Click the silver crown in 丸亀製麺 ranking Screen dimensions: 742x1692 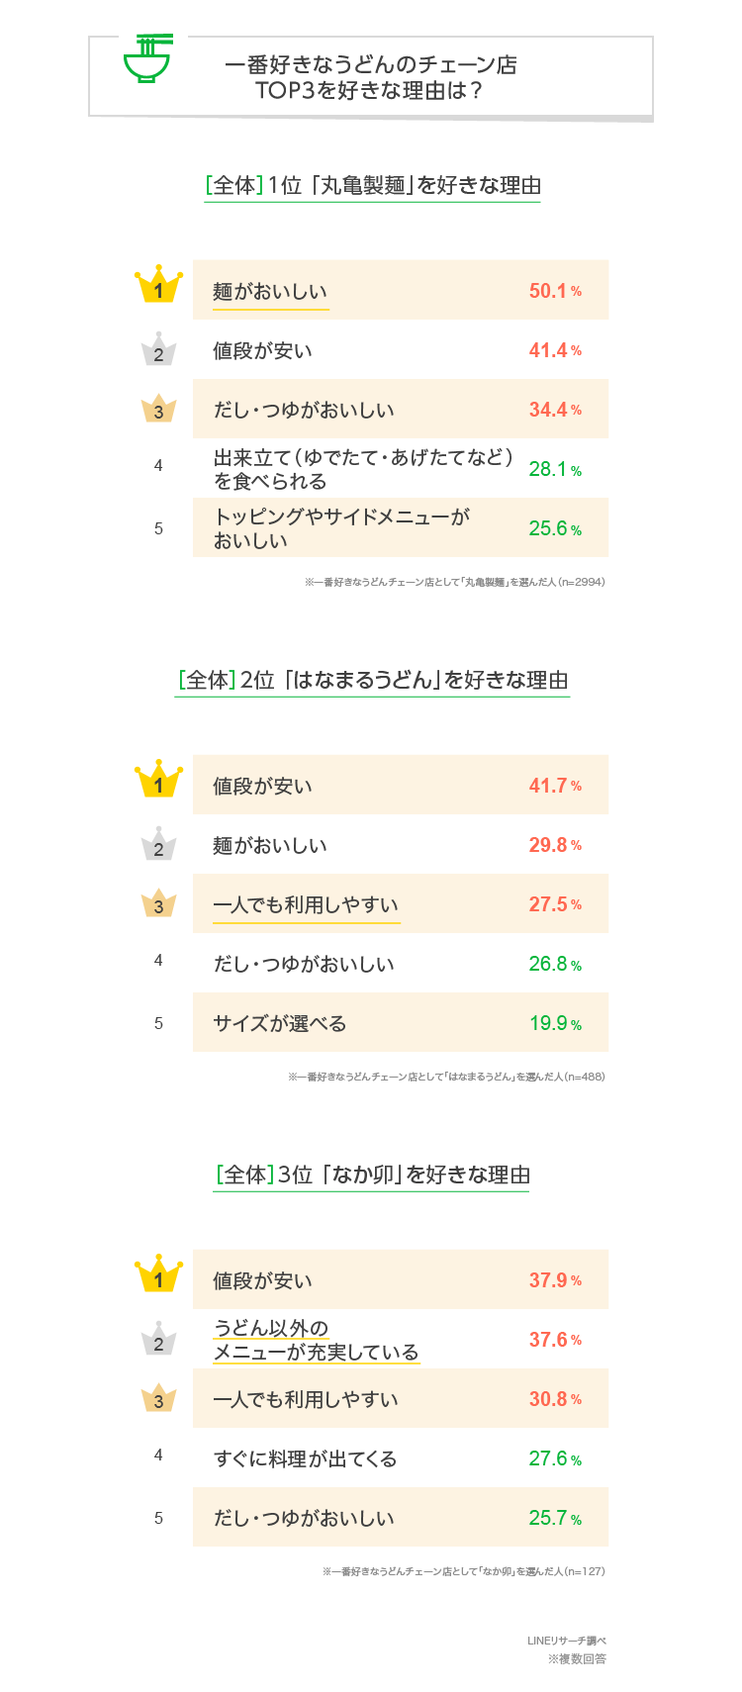[158, 348]
